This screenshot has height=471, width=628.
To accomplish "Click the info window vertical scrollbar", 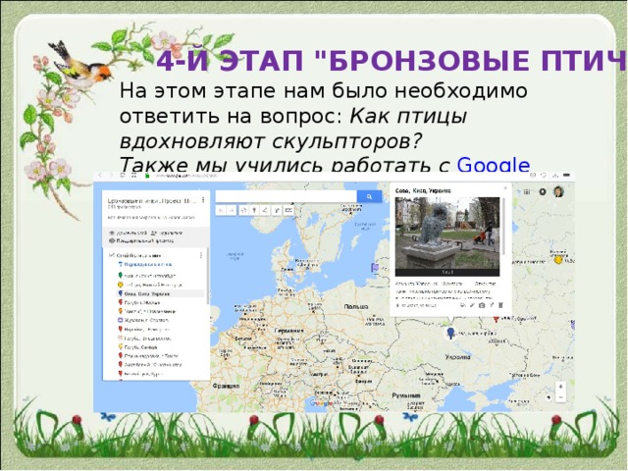I will [x=503, y=227].
